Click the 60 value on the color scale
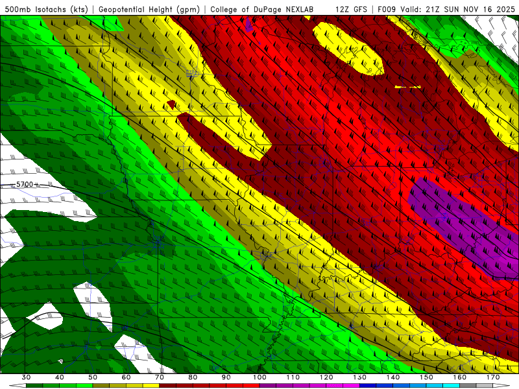This screenshot has width=519, height=389. (126, 377)
